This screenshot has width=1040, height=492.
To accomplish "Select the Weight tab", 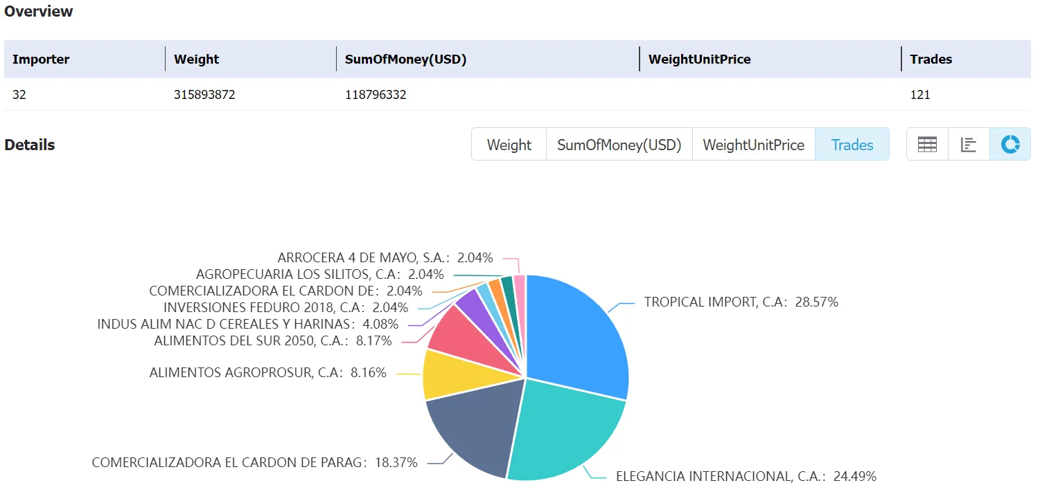I will click(x=509, y=145).
